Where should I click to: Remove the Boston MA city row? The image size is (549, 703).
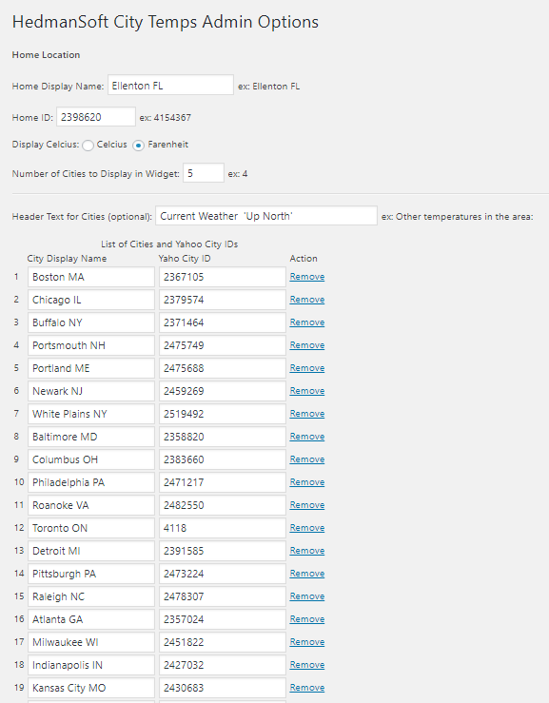click(x=307, y=277)
